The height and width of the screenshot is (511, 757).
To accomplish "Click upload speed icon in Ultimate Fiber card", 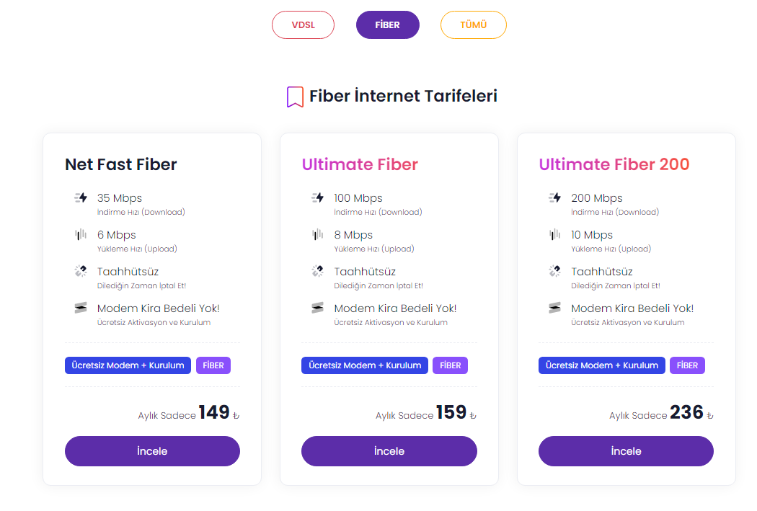I will [x=317, y=234].
